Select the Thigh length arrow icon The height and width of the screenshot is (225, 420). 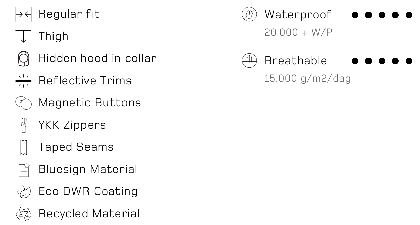pyautogui.click(x=24, y=36)
